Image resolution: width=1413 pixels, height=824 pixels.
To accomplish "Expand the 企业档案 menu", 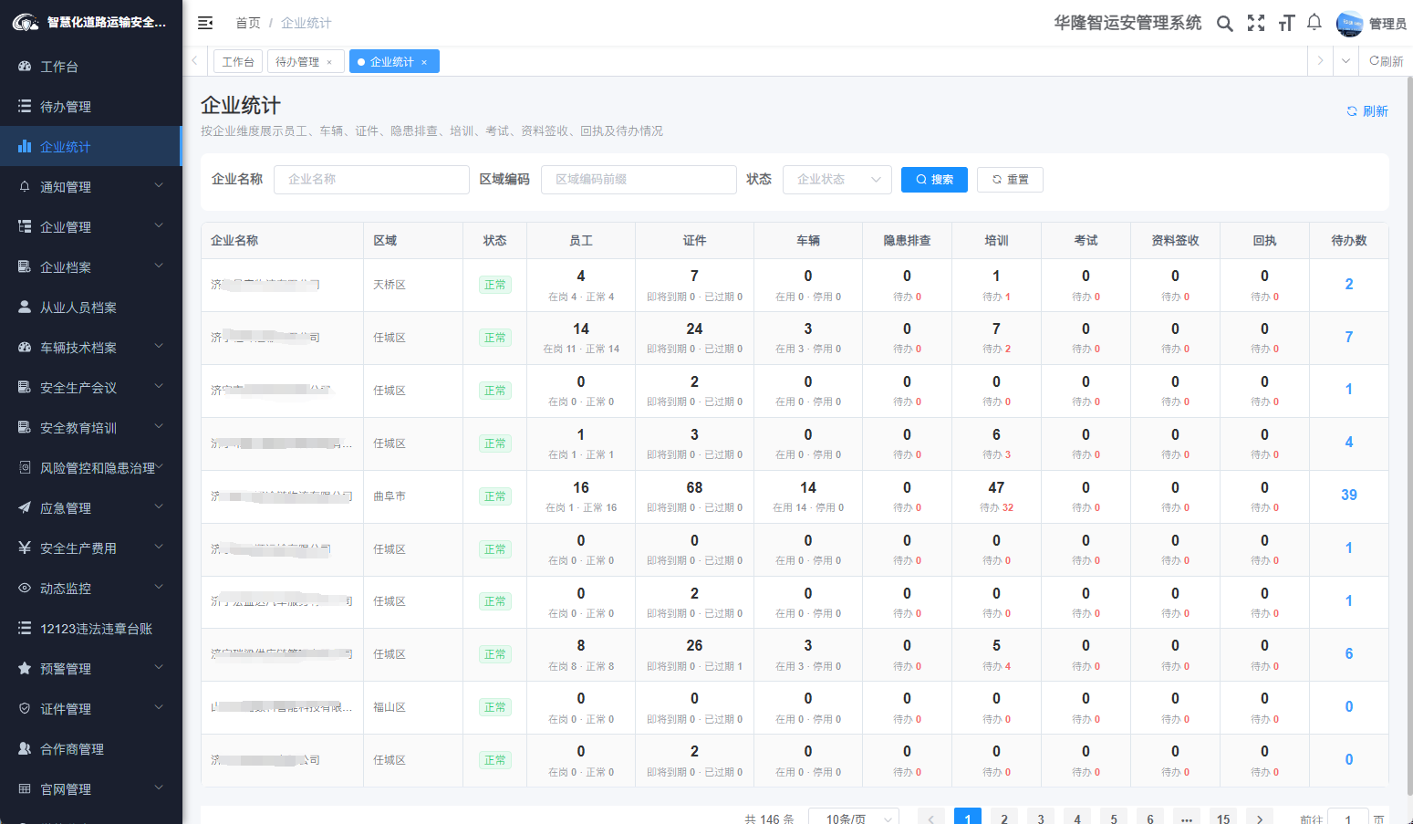I will pos(91,267).
